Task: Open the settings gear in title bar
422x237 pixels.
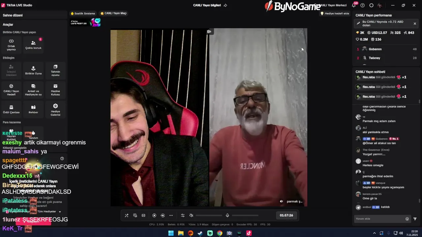Action: click(x=372, y=5)
